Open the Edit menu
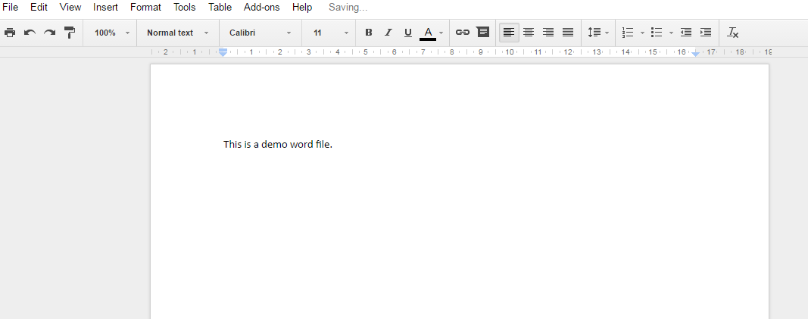 (x=39, y=8)
